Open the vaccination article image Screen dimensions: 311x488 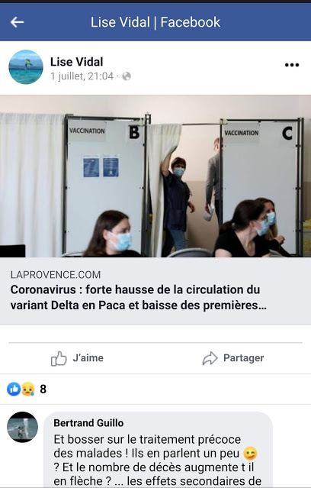point(155,176)
